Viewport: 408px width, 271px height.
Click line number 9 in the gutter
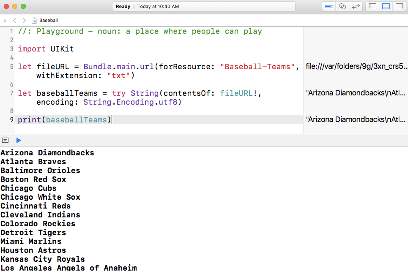(x=11, y=120)
